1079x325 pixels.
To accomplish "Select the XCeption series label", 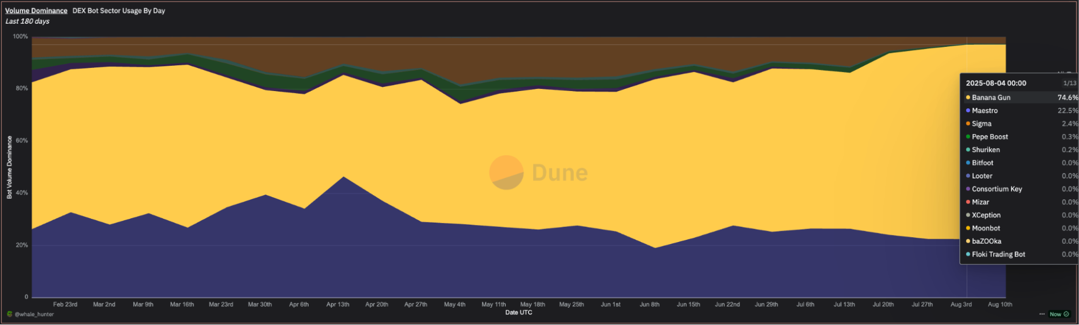I will point(986,215).
